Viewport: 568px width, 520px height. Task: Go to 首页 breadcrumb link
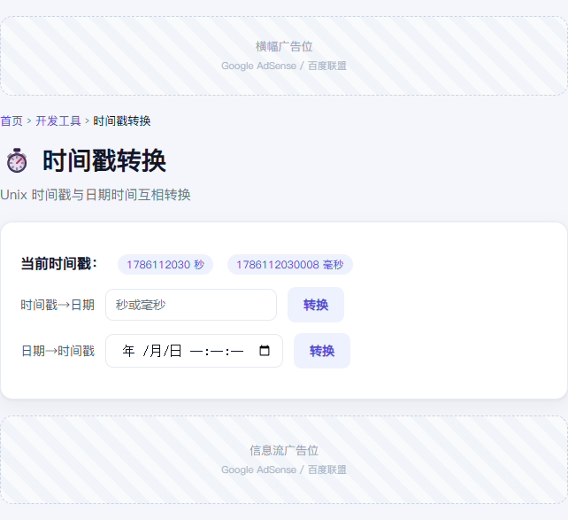pyautogui.click(x=12, y=120)
